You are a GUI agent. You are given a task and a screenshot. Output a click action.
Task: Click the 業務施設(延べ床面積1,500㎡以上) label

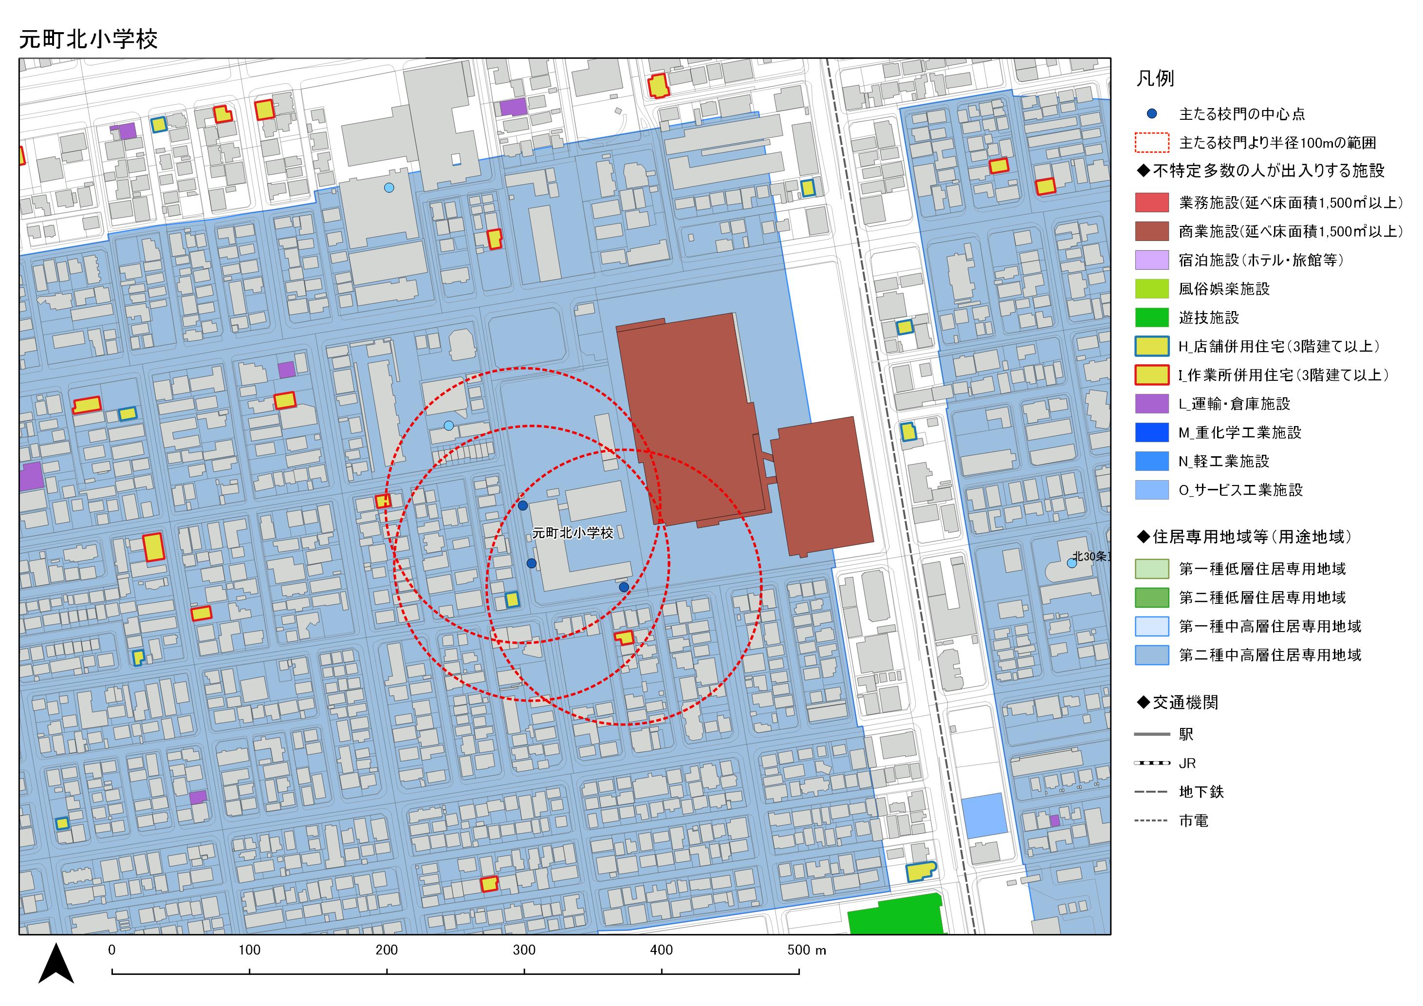point(1291,203)
